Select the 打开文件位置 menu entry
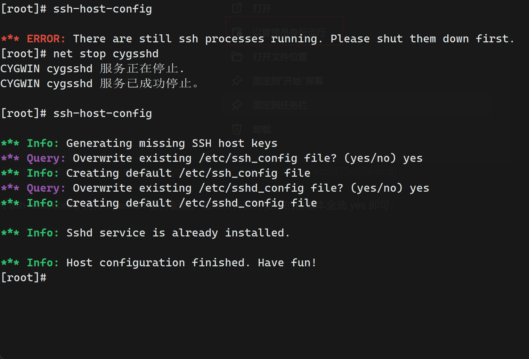This screenshot has height=359, width=529. click(280, 57)
